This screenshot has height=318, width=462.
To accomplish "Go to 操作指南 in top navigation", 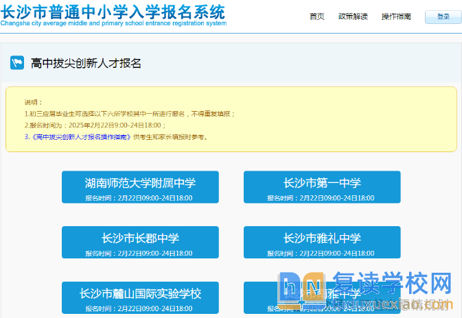I will pos(396,16).
